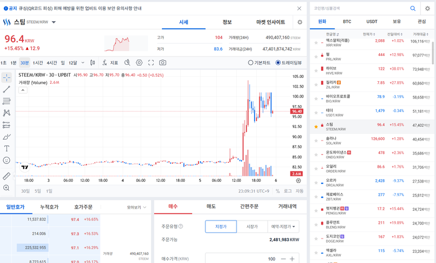
Task: Sort market list by 현재가
Action: click(369, 34)
